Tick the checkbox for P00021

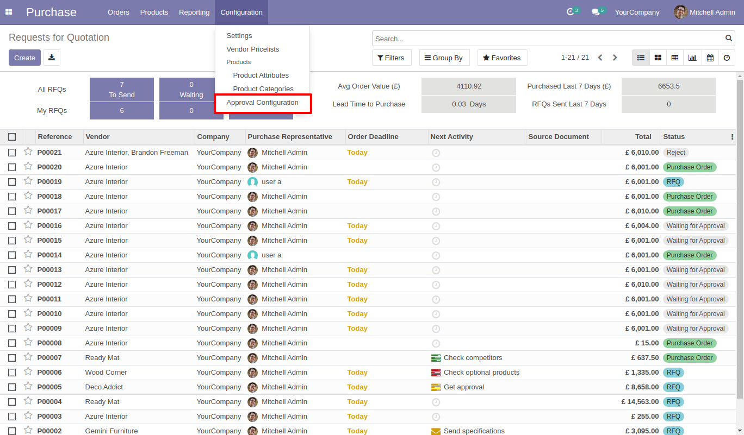12,153
